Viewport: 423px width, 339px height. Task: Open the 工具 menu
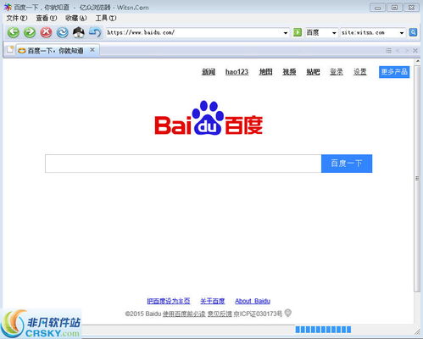106,18
